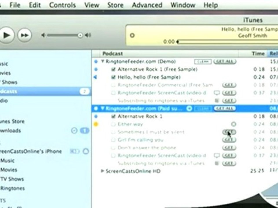Click CLEAN button for Demo podcast
This screenshot has width=278, height=208.
(203, 61)
